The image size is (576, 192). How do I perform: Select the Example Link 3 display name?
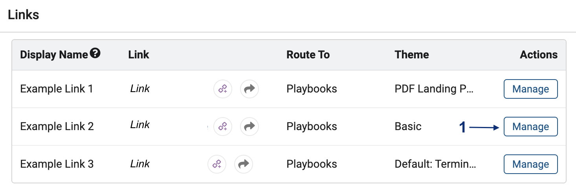tap(57, 164)
